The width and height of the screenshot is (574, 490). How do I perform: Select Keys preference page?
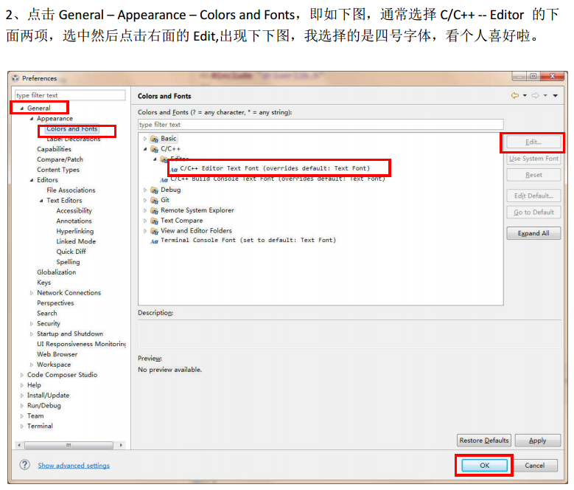pos(43,283)
